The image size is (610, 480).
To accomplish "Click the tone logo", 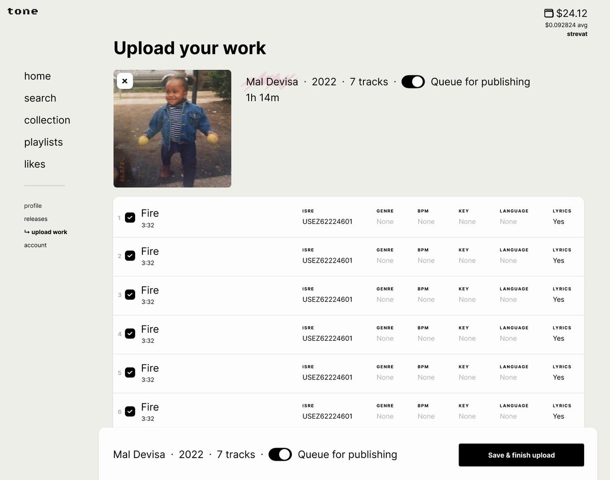I will point(22,11).
